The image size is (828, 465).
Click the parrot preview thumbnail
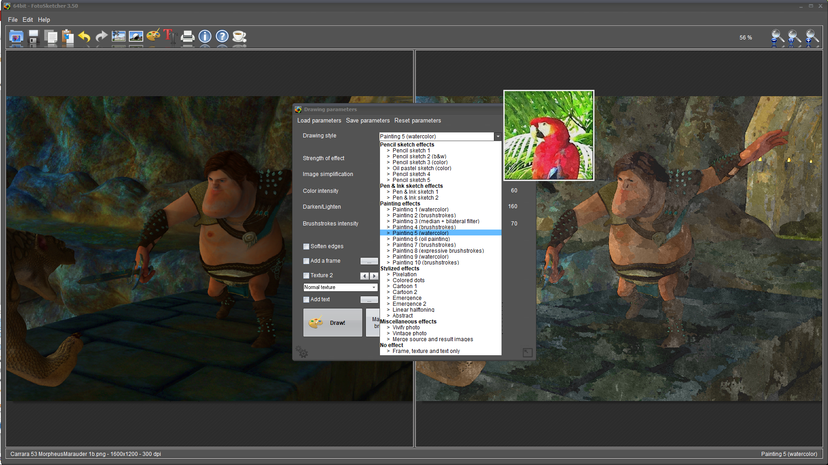549,135
